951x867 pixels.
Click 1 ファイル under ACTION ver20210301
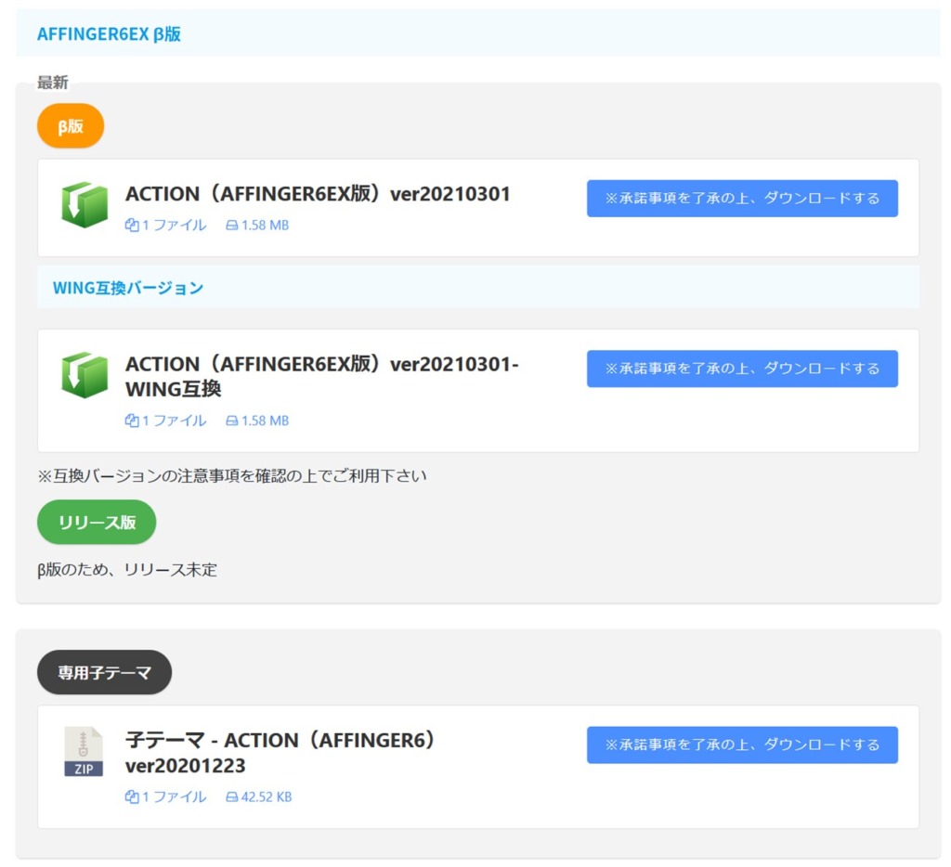174,226
